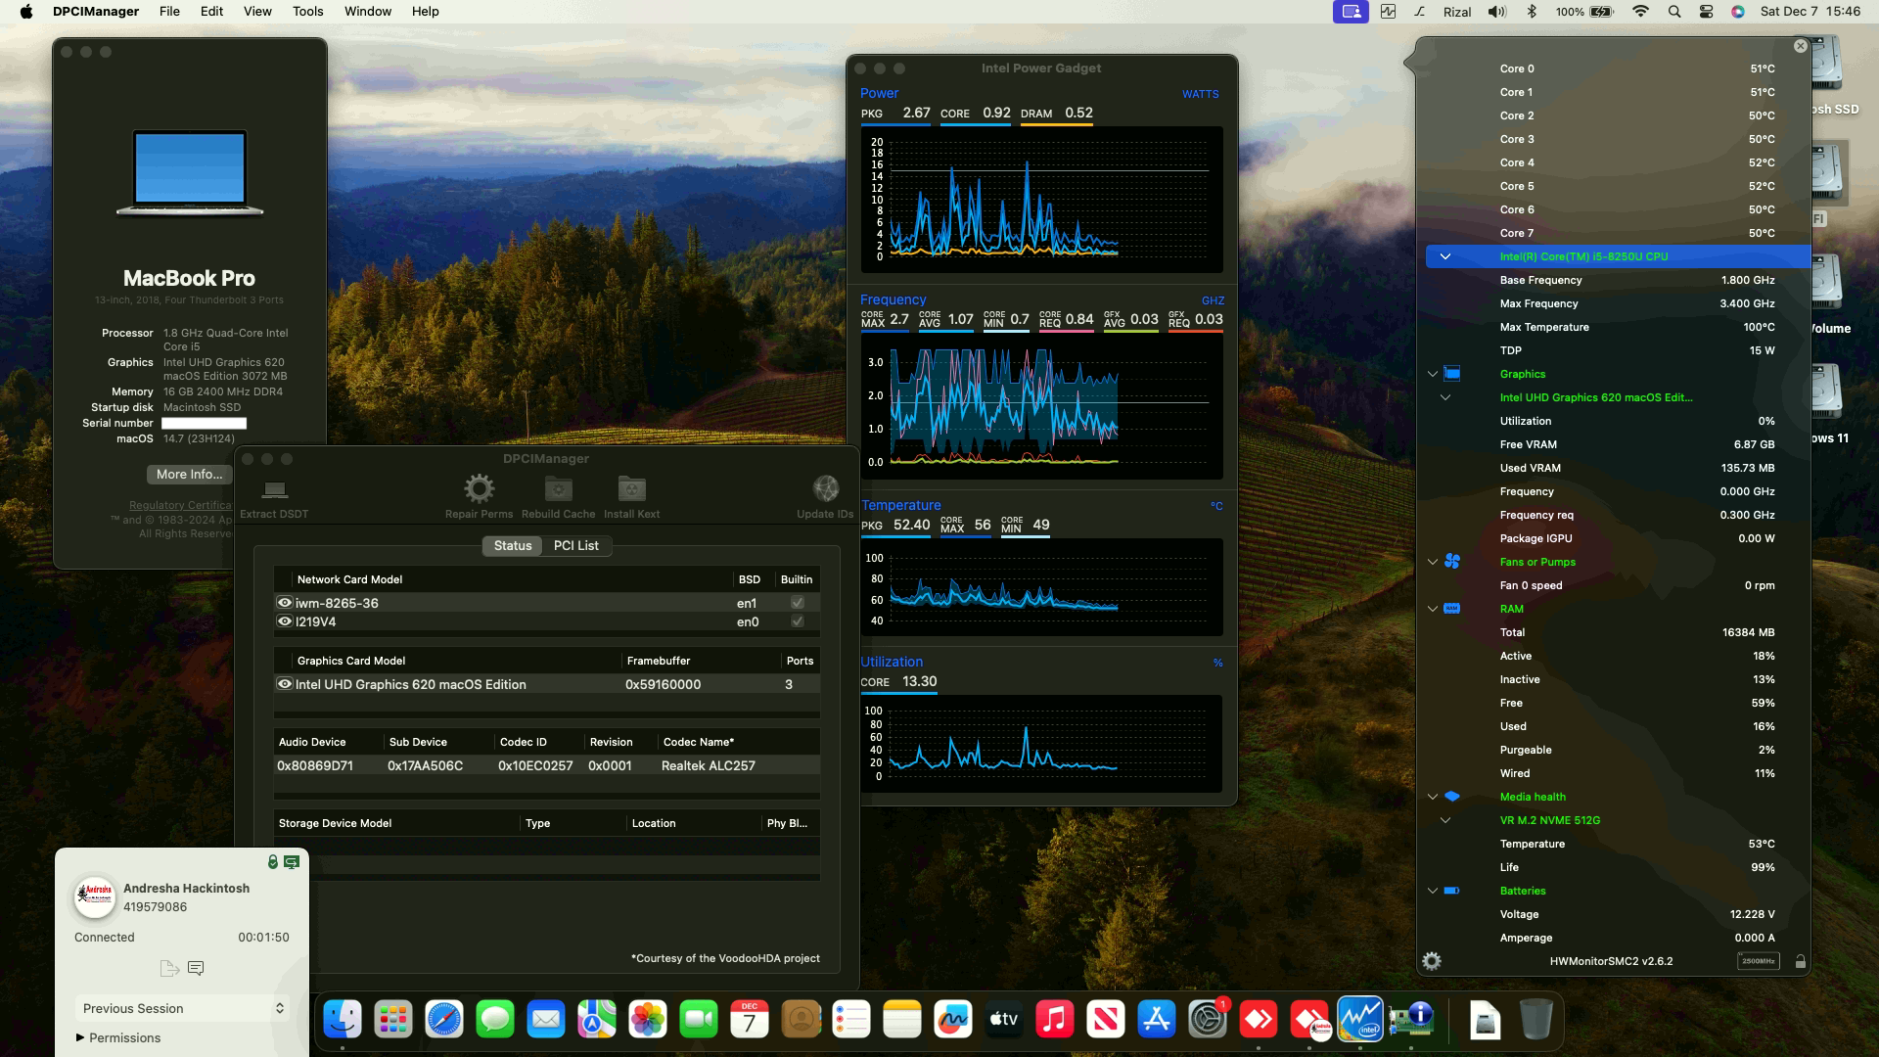Open the Trash in the Dock
This screenshot has height=1057, width=1879.
click(1536, 1020)
